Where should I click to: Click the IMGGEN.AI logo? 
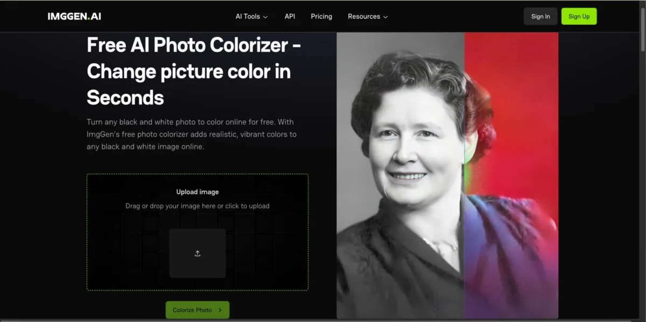[74, 16]
